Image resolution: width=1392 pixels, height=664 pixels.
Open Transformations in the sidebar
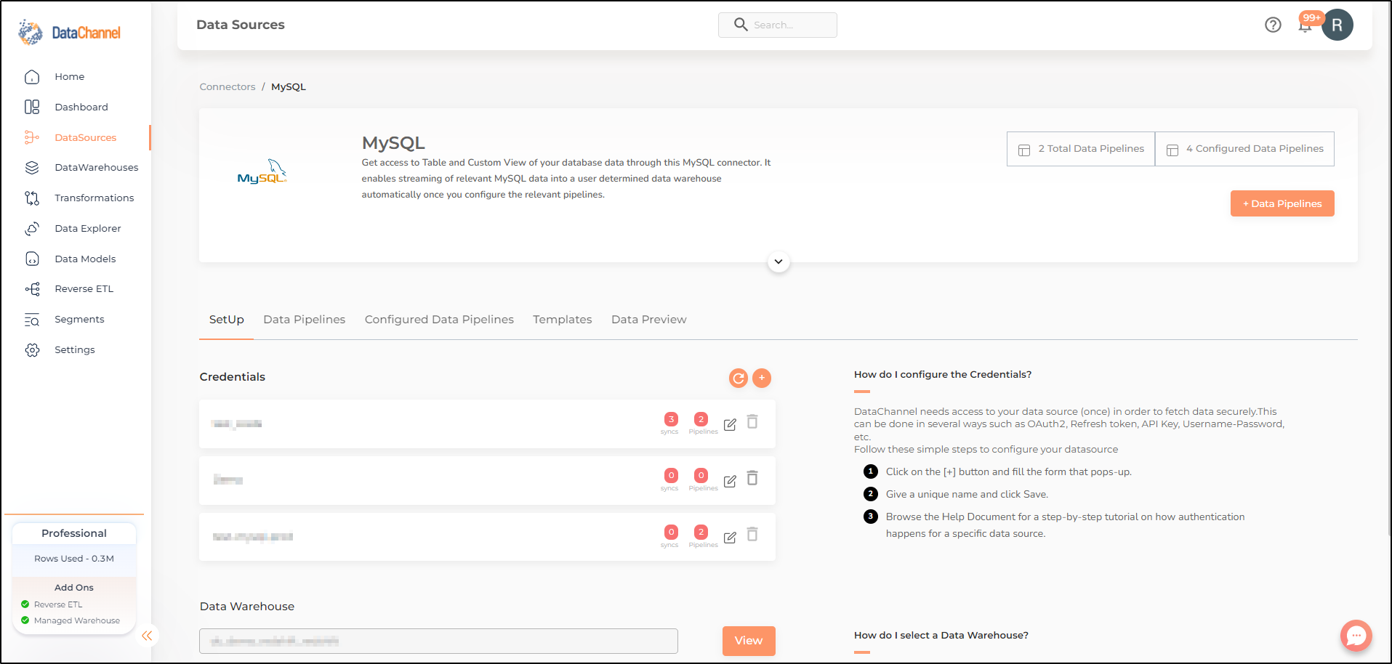tap(94, 198)
